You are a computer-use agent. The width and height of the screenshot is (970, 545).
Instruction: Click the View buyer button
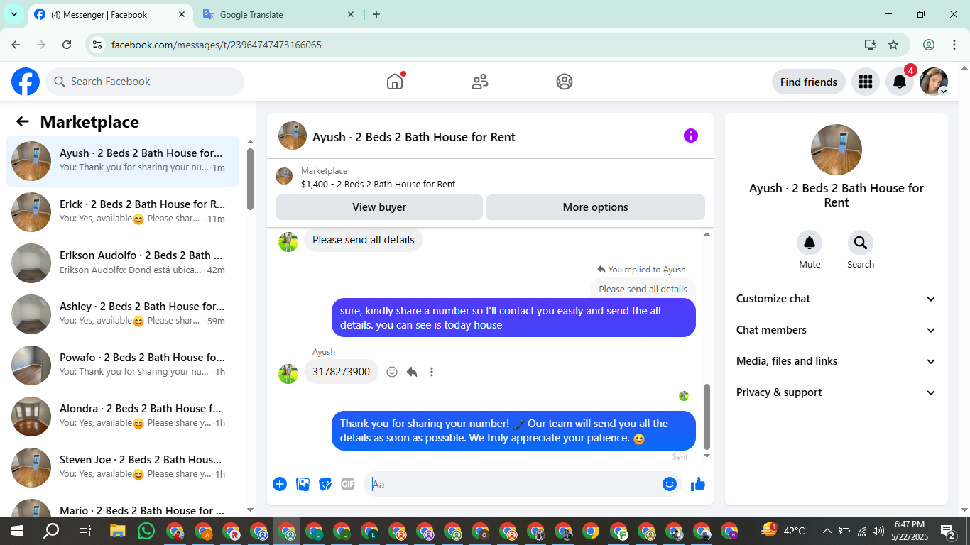(379, 207)
